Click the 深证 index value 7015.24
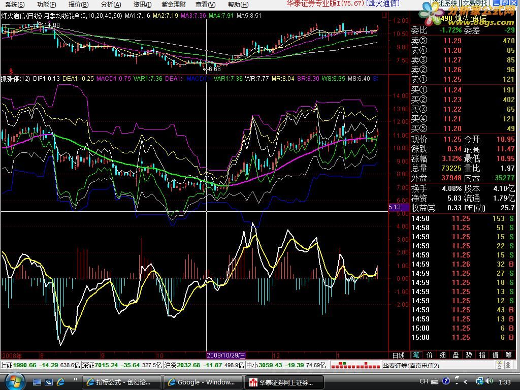 (107, 365)
